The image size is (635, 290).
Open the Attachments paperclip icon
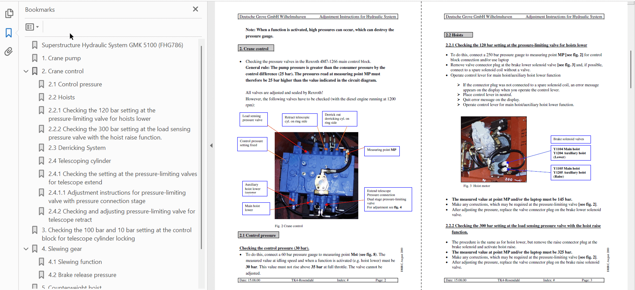tap(9, 52)
